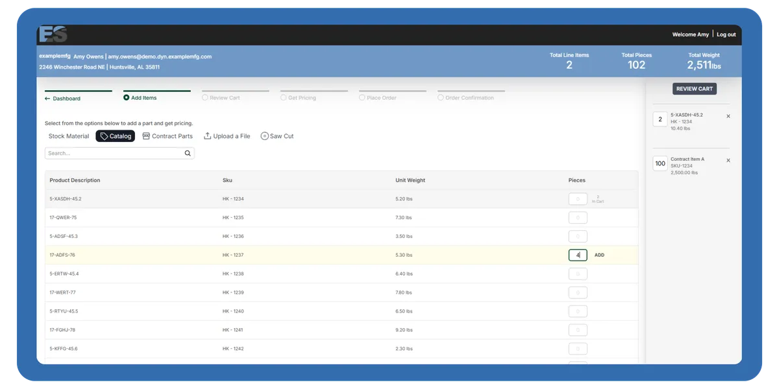
Task: Click cart quantity box showing 100
Action: 660,163
